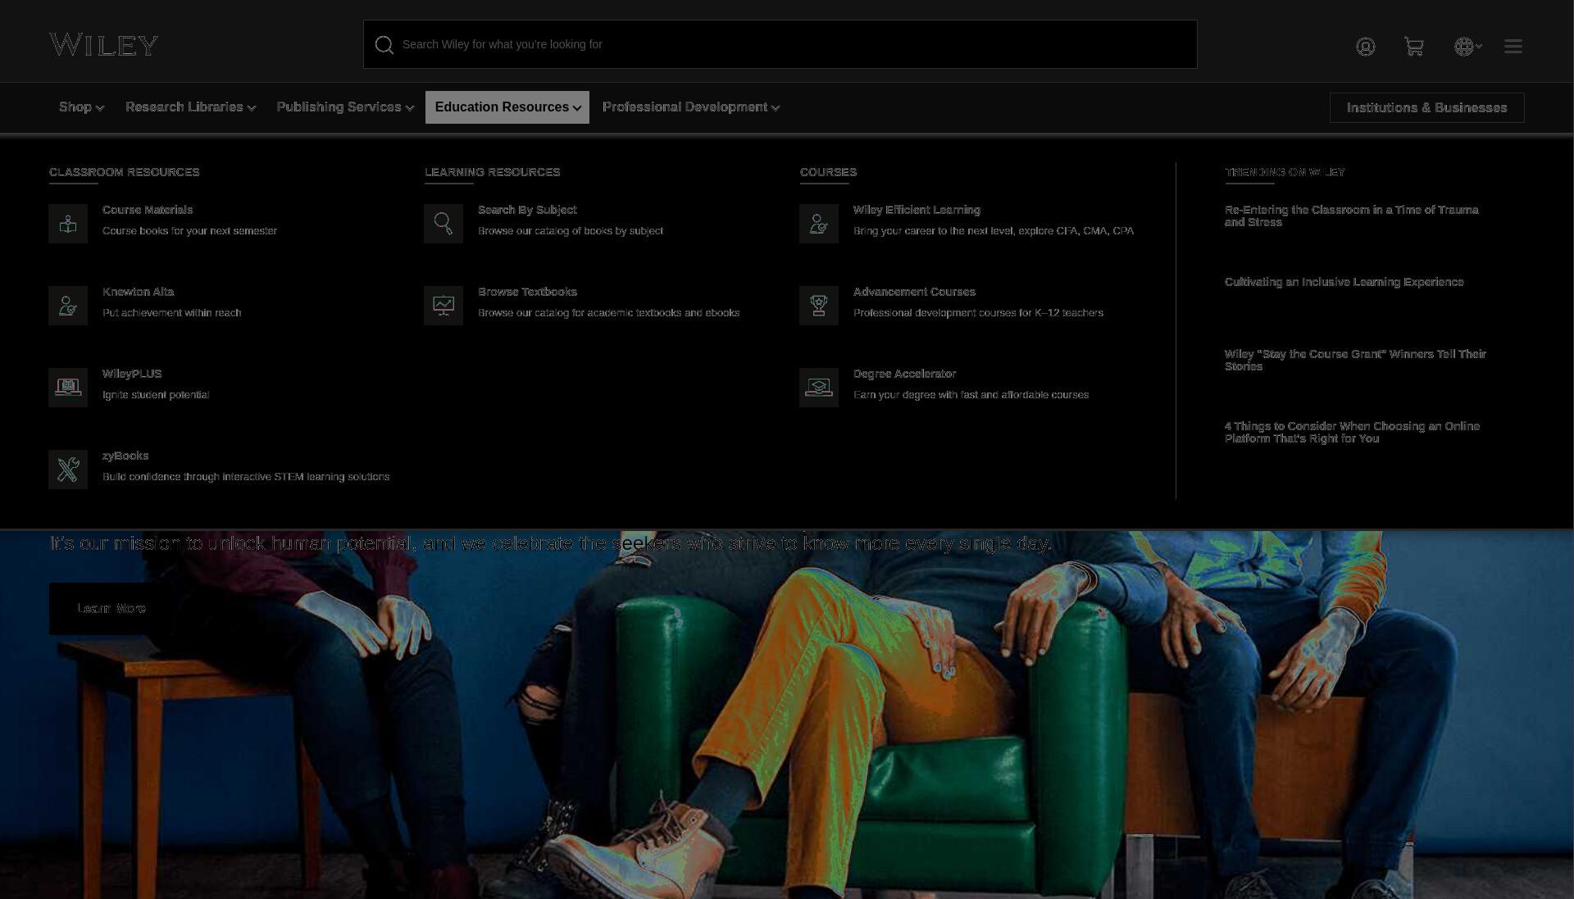Open the Course Materials link

click(148, 211)
